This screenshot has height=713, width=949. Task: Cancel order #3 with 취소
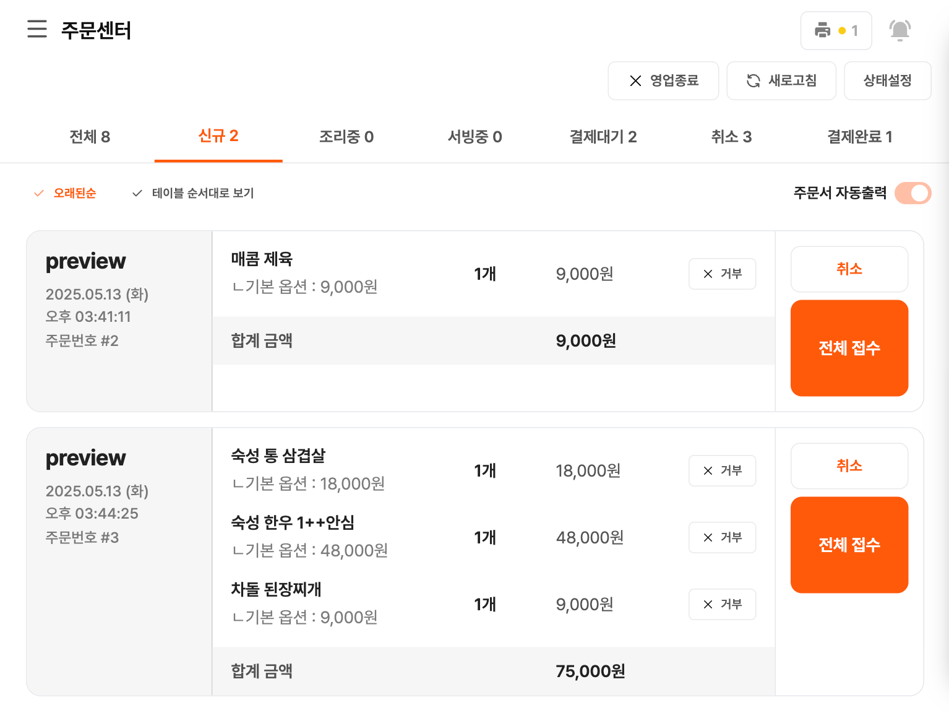(x=849, y=466)
